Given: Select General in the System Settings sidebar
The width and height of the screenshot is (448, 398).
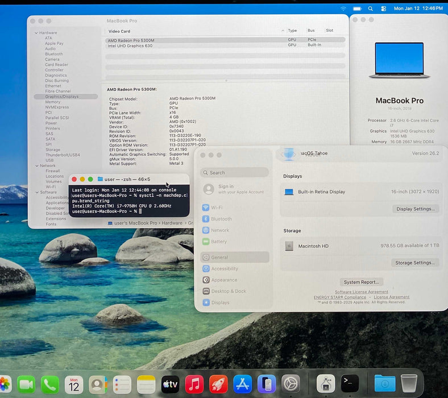Looking at the screenshot, I should pos(235,257).
